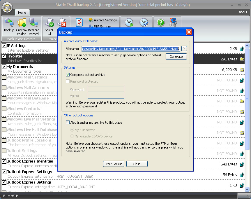Click the Again password confirmation field
251x199 pixels.
tap(106, 96)
